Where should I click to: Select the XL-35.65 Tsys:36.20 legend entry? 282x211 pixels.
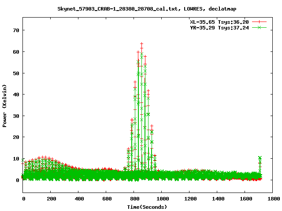(219, 22)
